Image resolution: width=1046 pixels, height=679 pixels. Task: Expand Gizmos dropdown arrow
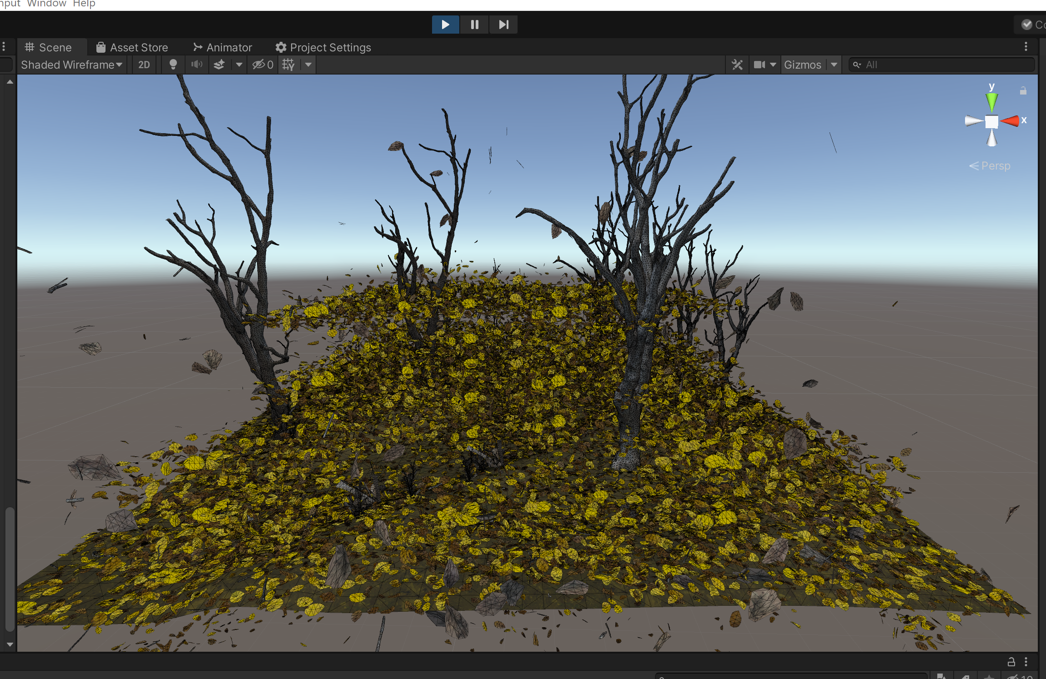(834, 65)
